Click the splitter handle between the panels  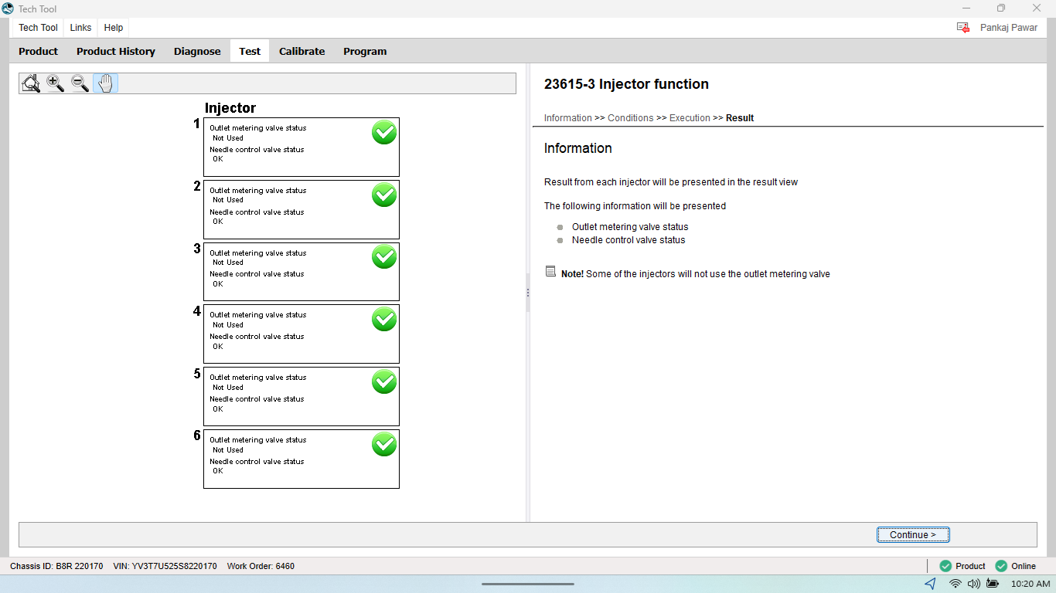528,293
